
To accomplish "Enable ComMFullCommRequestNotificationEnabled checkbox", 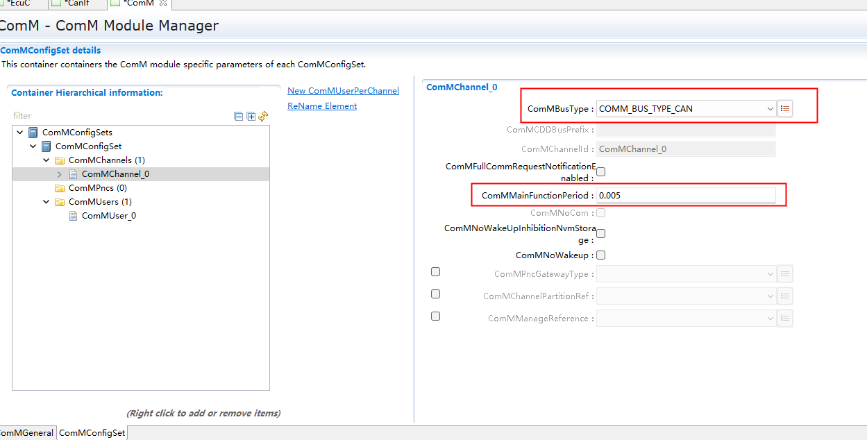I will (x=601, y=172).
